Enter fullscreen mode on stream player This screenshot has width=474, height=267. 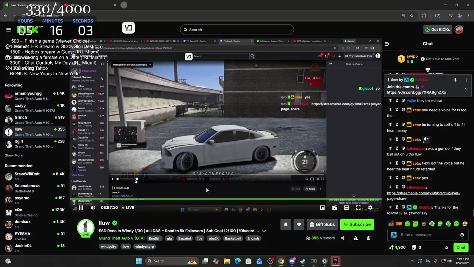point(358,208)
